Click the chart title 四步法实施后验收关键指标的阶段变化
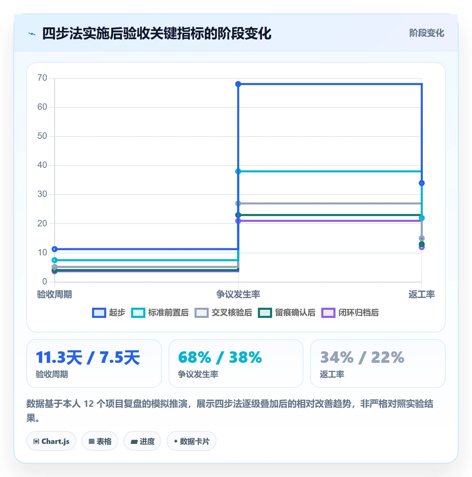 pos(157,34)
